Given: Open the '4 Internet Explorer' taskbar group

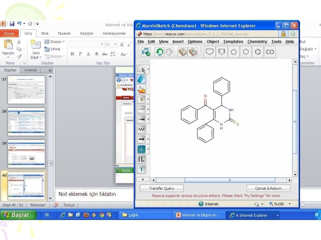Looking at the screenshot, I should tap(253, 215).
